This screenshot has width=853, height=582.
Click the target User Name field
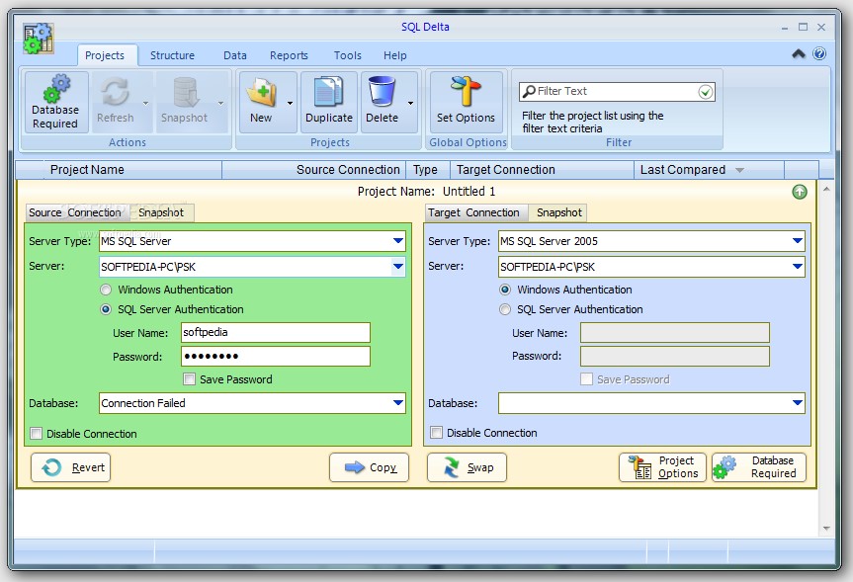[x=674, y=333]
